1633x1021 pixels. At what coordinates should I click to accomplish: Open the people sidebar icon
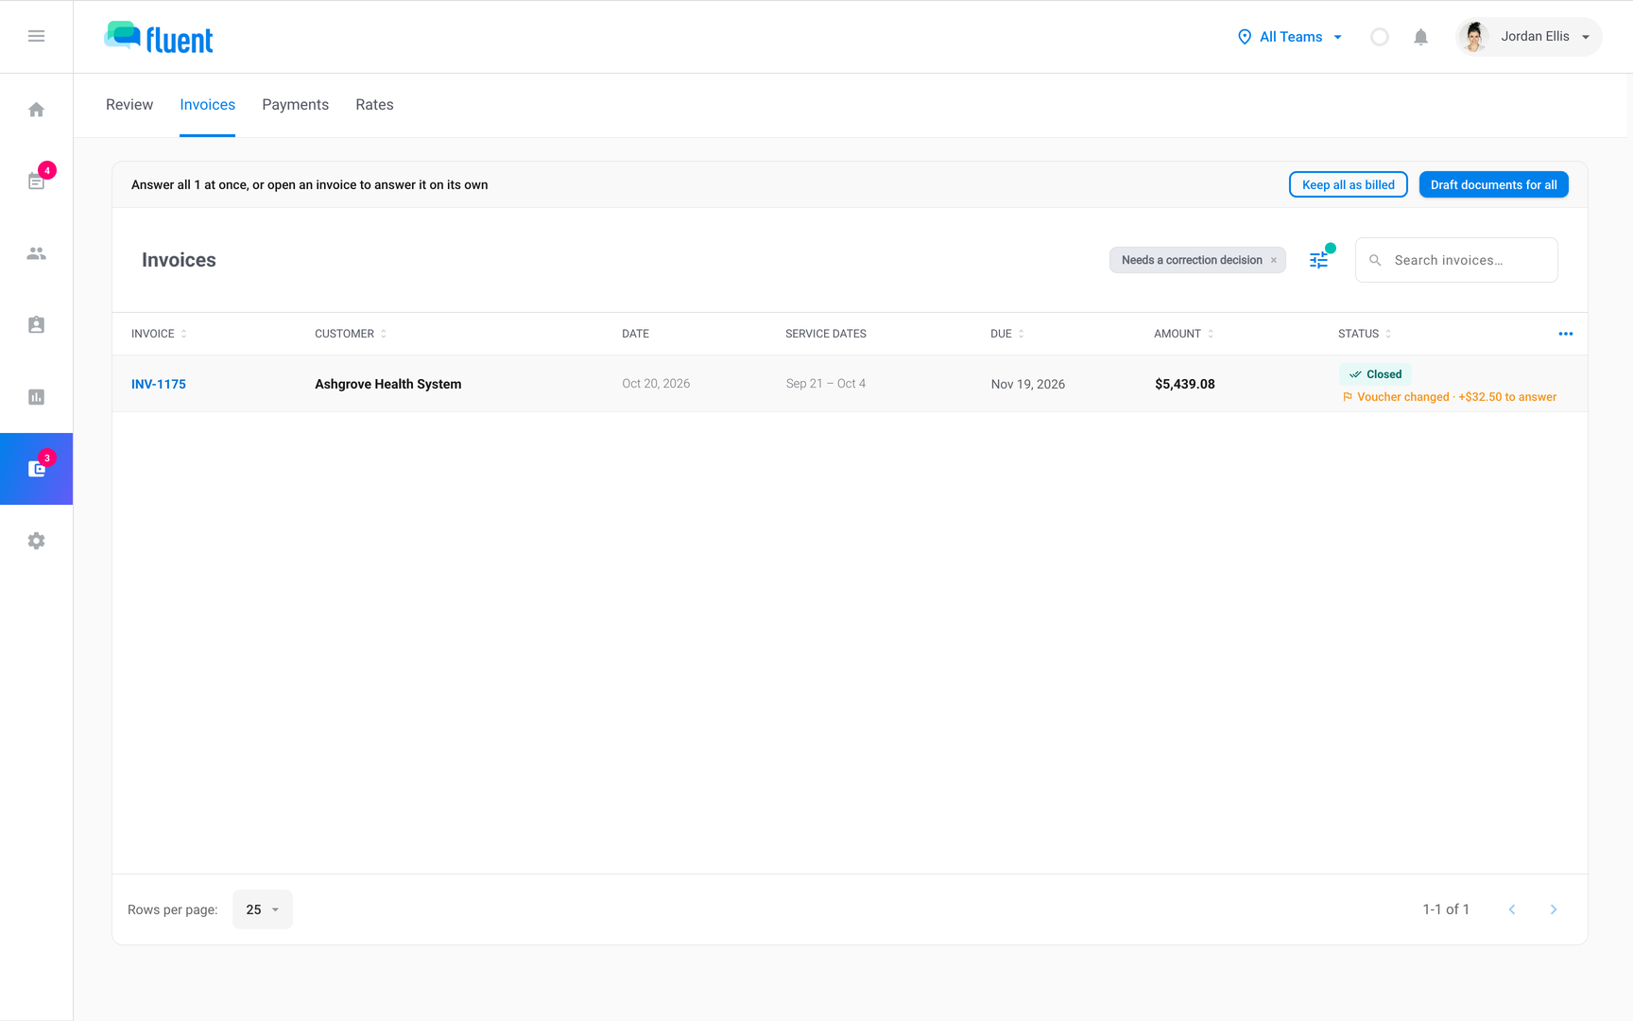click(36, 253)
